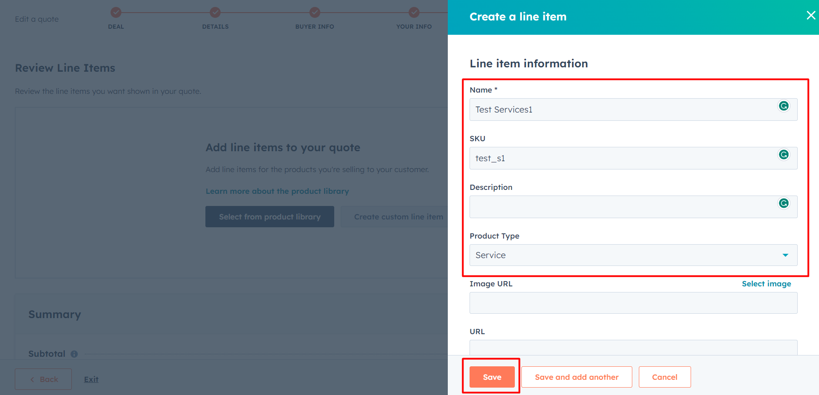This screenshot has height=395, width=819.
Task: Click Grammarly icon in Name field
Action: [784, 106]
